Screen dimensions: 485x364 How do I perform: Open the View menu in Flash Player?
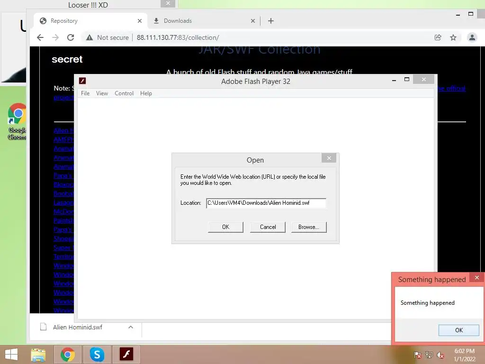pos(102,93)
